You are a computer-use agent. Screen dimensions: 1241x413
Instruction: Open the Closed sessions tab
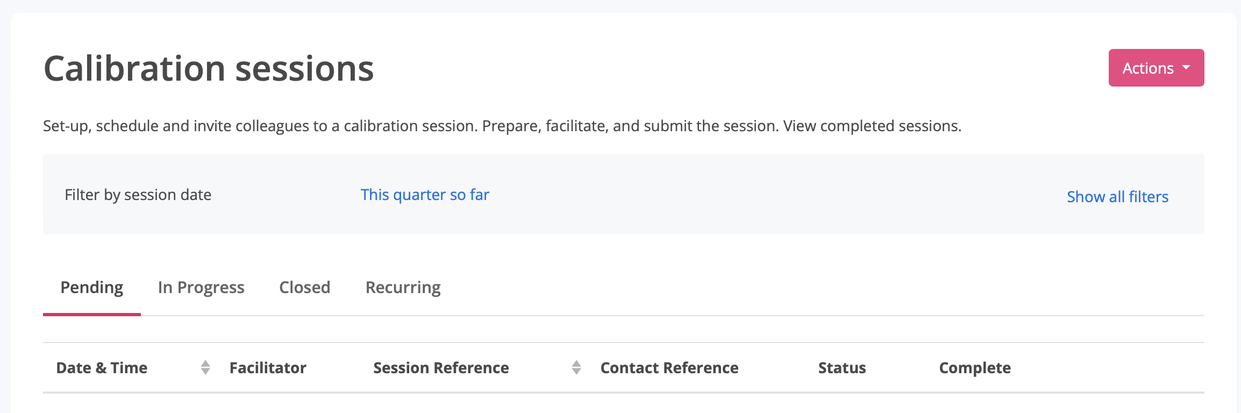click(x=304, y=288)
